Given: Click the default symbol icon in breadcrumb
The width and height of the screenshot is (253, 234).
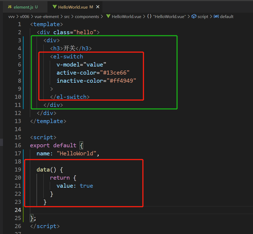Looking at the screenshot, I should (216, 16).
